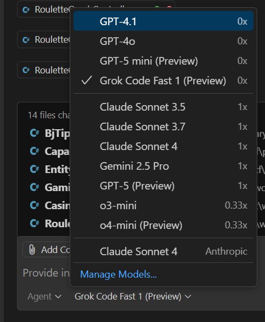
Task: Expand the Grok Code Fast 1 model picker
Action: pos(133,296)
